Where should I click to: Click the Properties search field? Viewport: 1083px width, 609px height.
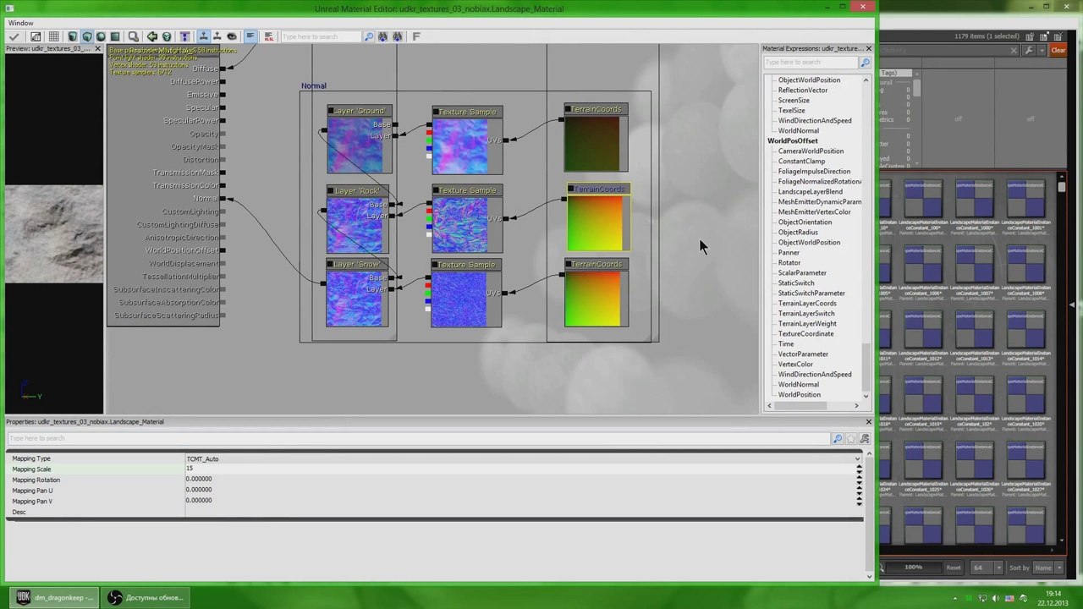419,438
